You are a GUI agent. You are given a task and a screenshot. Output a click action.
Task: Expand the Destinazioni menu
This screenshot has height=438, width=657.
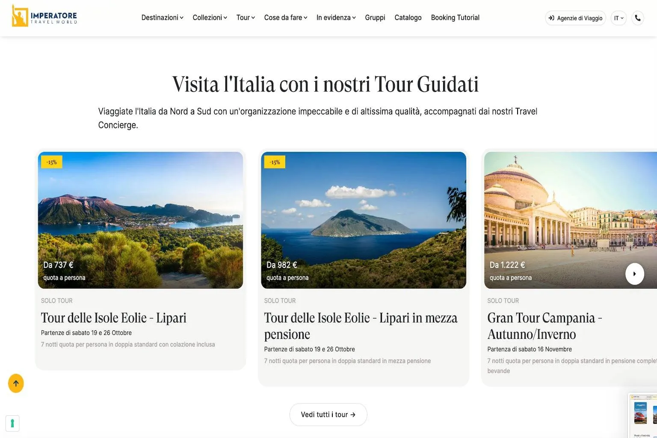[162, 18]
